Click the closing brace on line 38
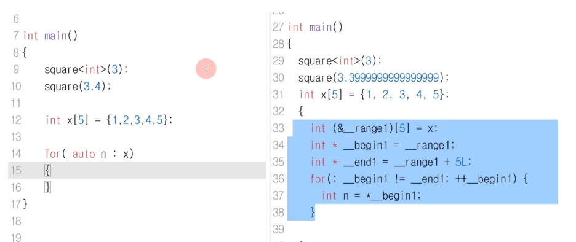Image resolution: width=576 pixels, height=242 pixels. point(313,213)
